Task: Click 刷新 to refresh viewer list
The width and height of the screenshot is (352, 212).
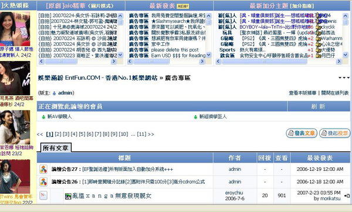Action: (319, 106)
